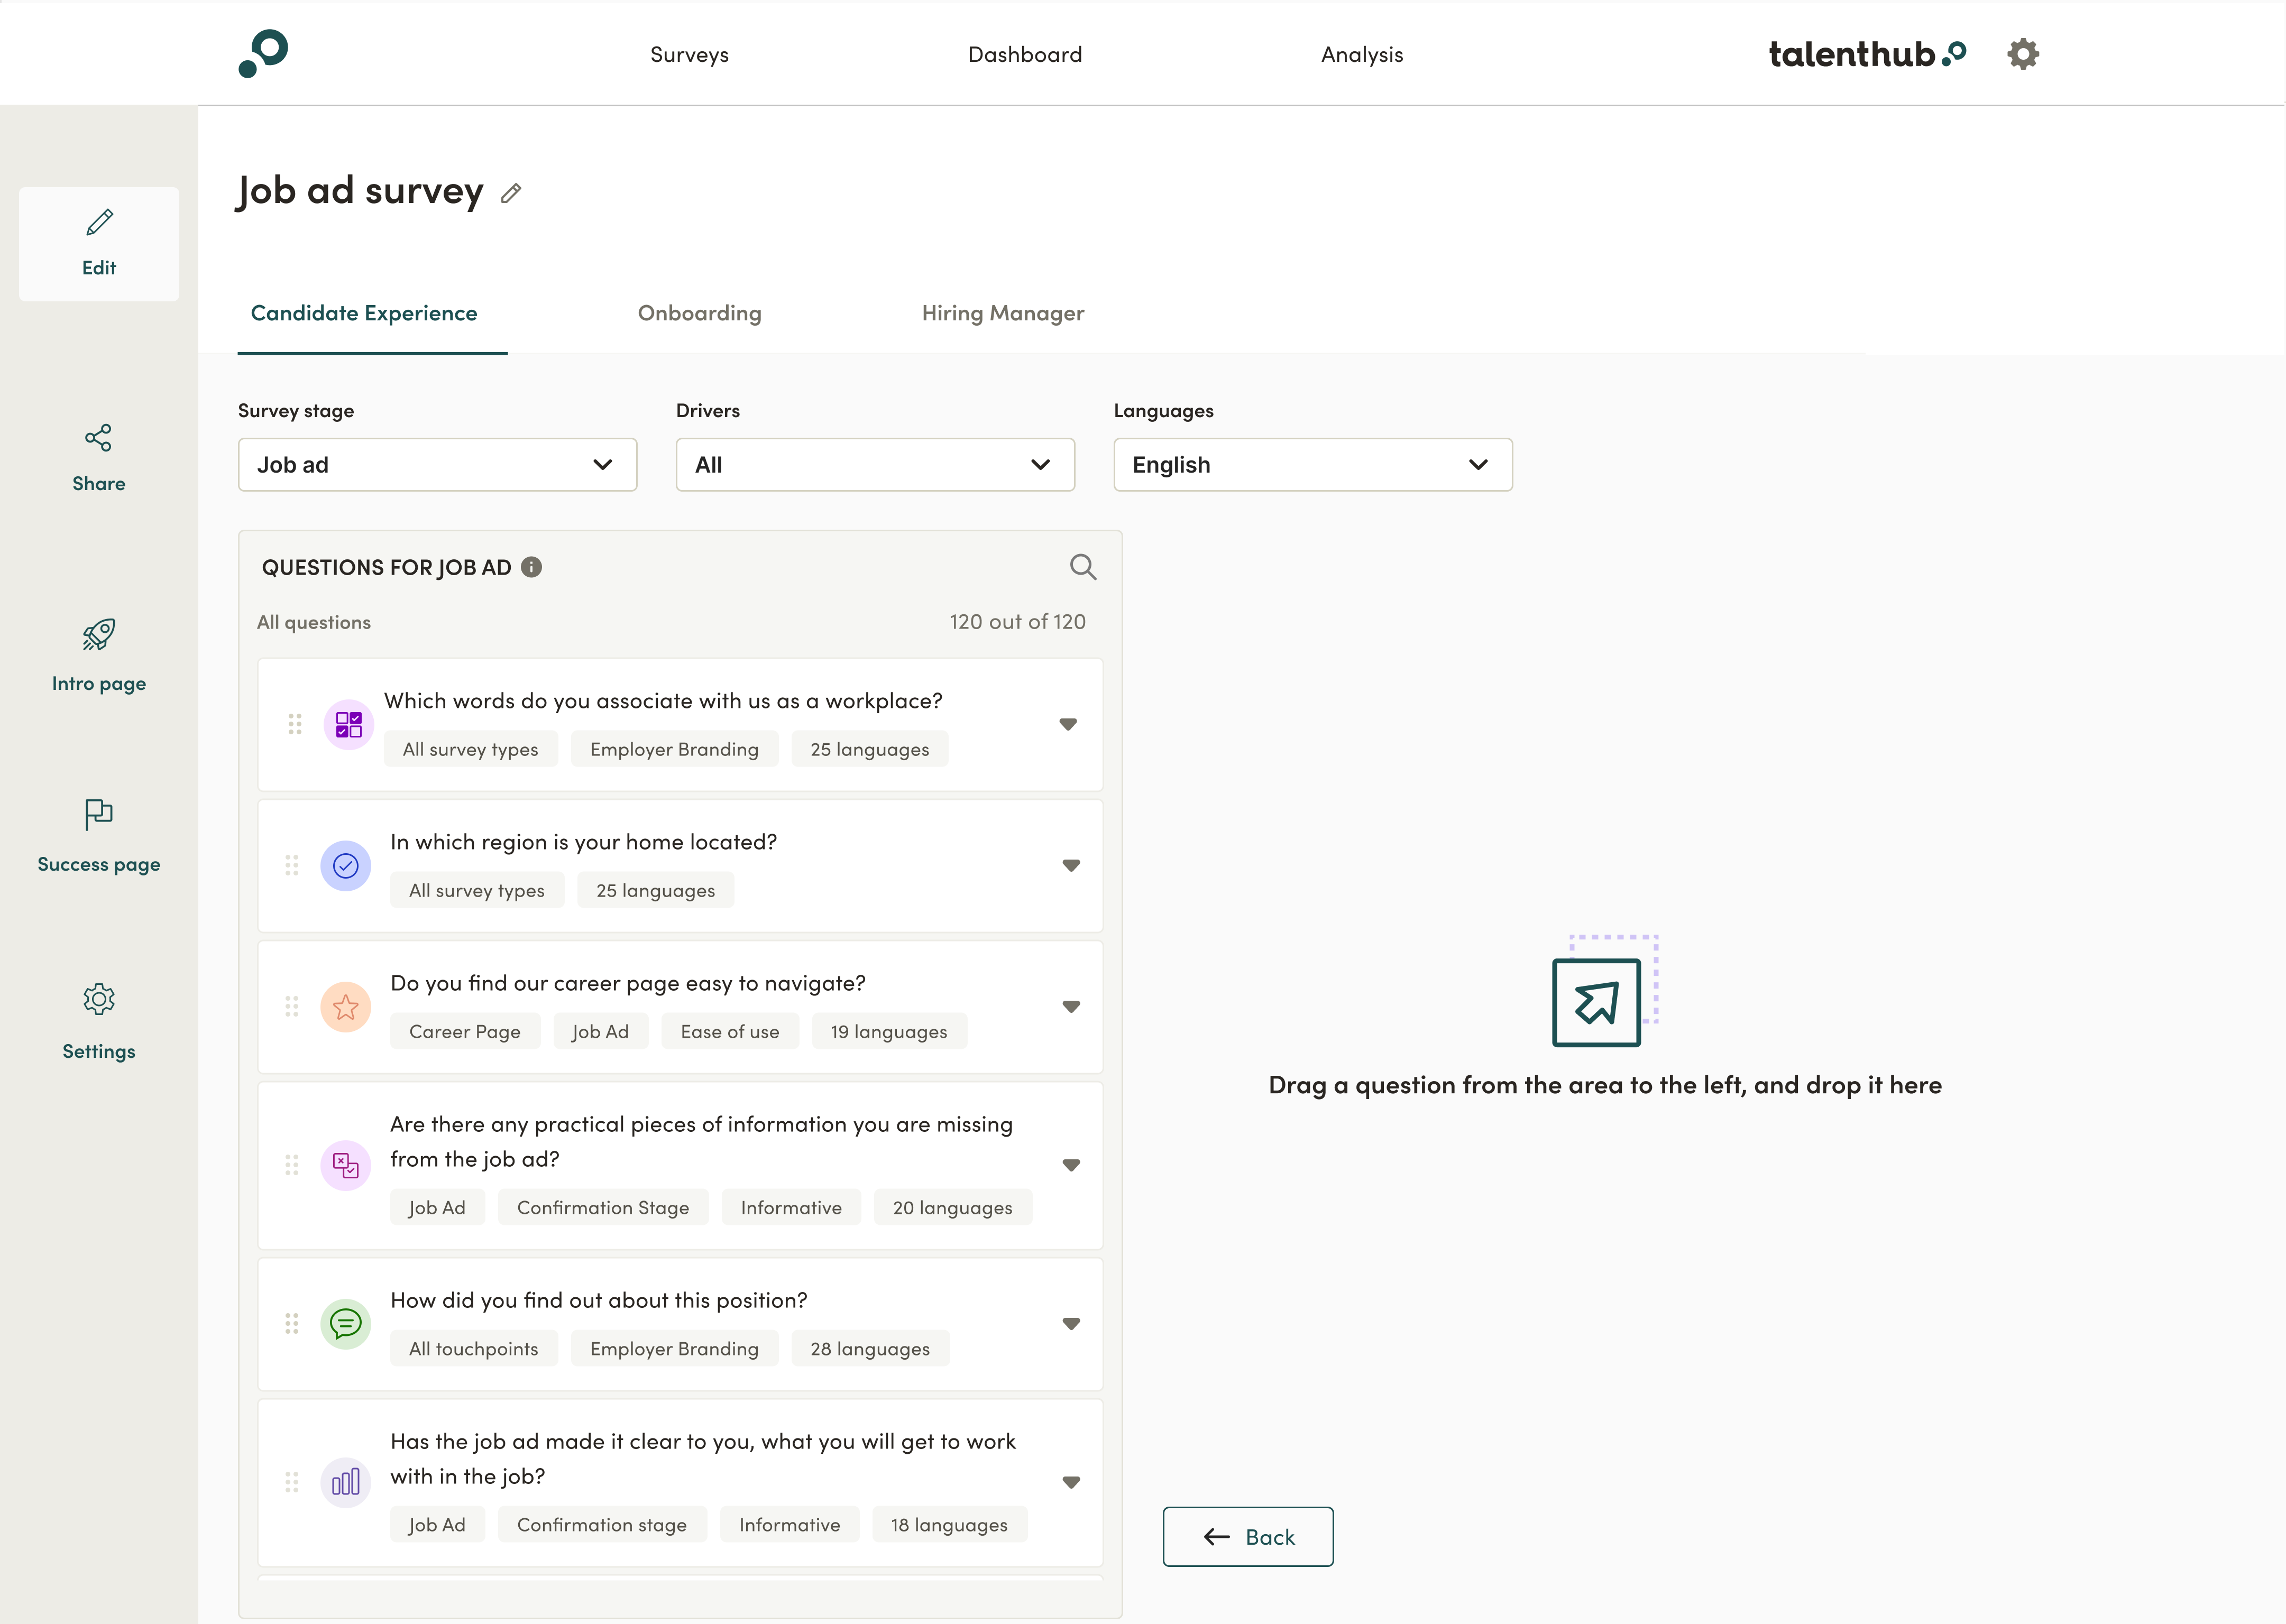This screenshot has width=2286, height=1624.
Task: Open the Languages dropdown showing English
Action: pyautogui.click(x=1312, y=464)
